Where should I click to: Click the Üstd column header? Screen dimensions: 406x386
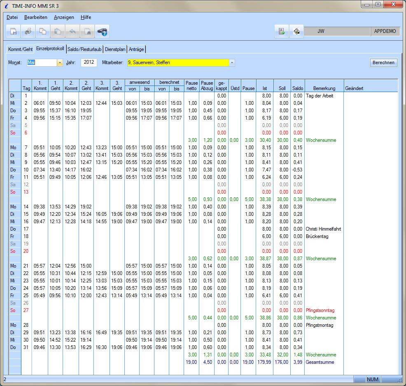point(235,86)
